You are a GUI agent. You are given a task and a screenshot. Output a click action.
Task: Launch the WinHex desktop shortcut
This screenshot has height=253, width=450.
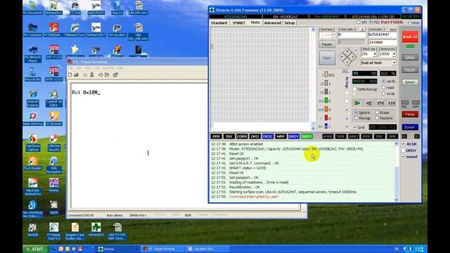53,185
